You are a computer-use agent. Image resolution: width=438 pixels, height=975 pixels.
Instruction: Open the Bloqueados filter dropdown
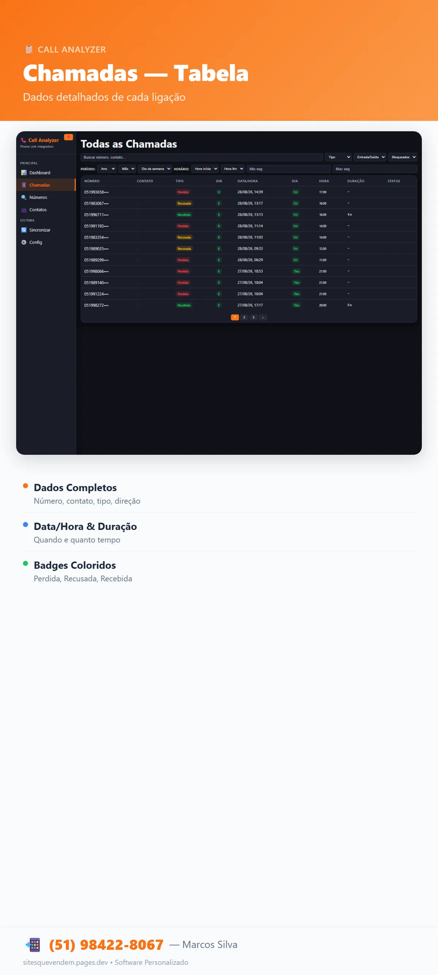(x=403, y=157)
